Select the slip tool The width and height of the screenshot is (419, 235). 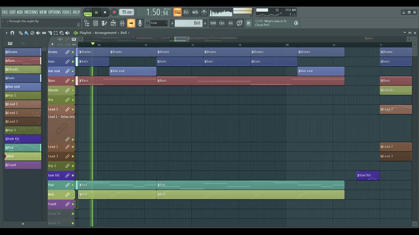[44, 33]
